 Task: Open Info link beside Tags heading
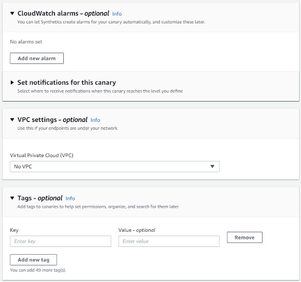point(70,199)
